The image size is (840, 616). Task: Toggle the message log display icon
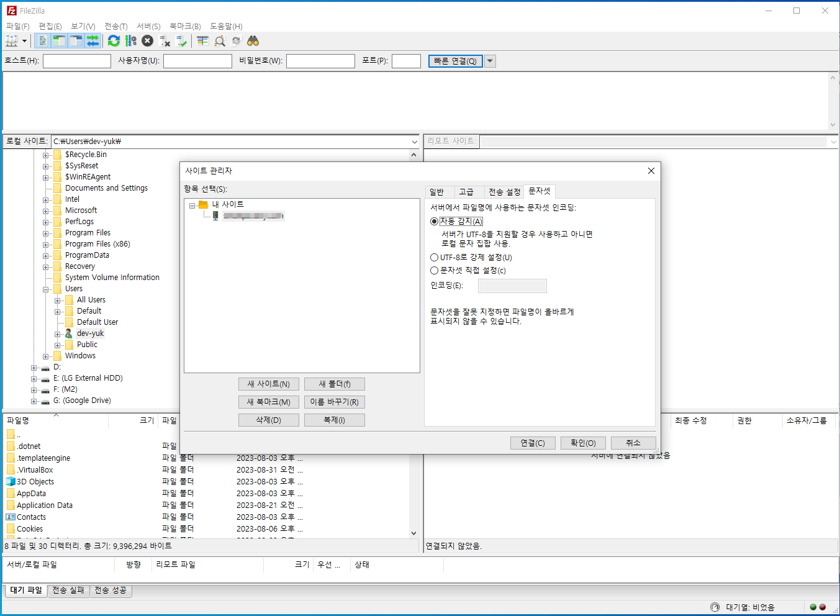click(42, 41)
